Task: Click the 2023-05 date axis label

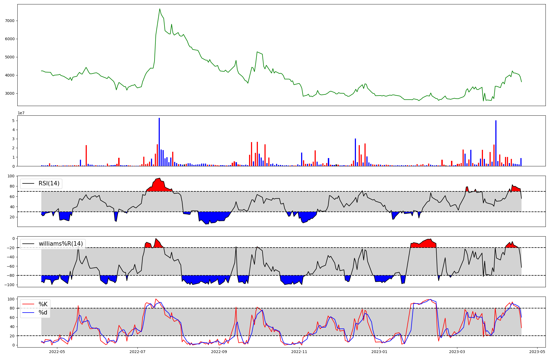Action: click(x=537, y=352)
